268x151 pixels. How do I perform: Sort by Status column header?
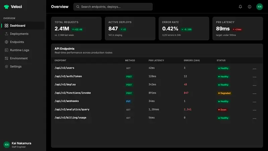pos(221,60)
